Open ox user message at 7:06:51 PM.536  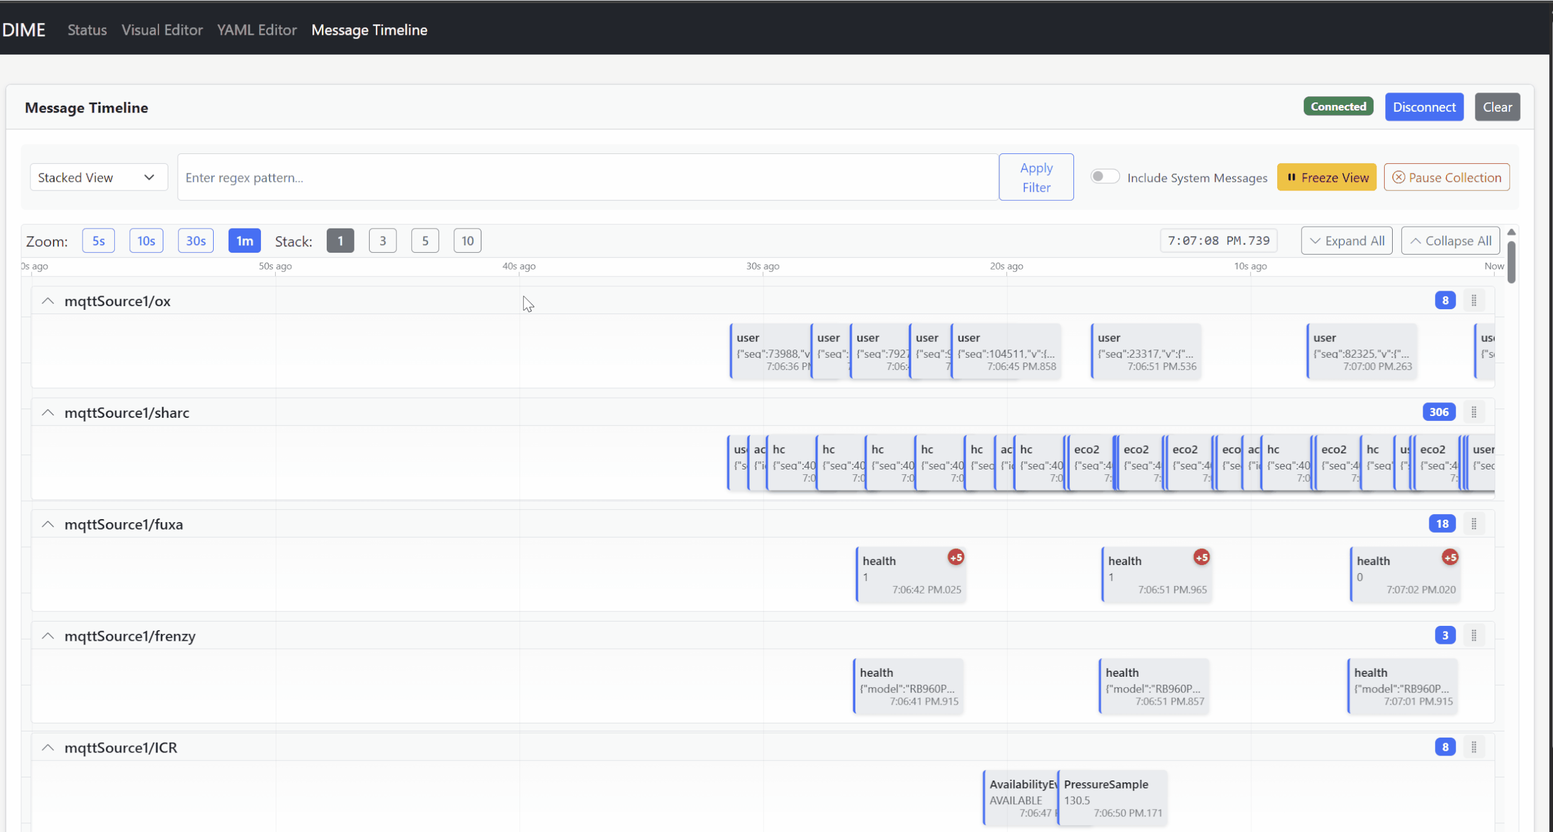[x=1146, y=351]
